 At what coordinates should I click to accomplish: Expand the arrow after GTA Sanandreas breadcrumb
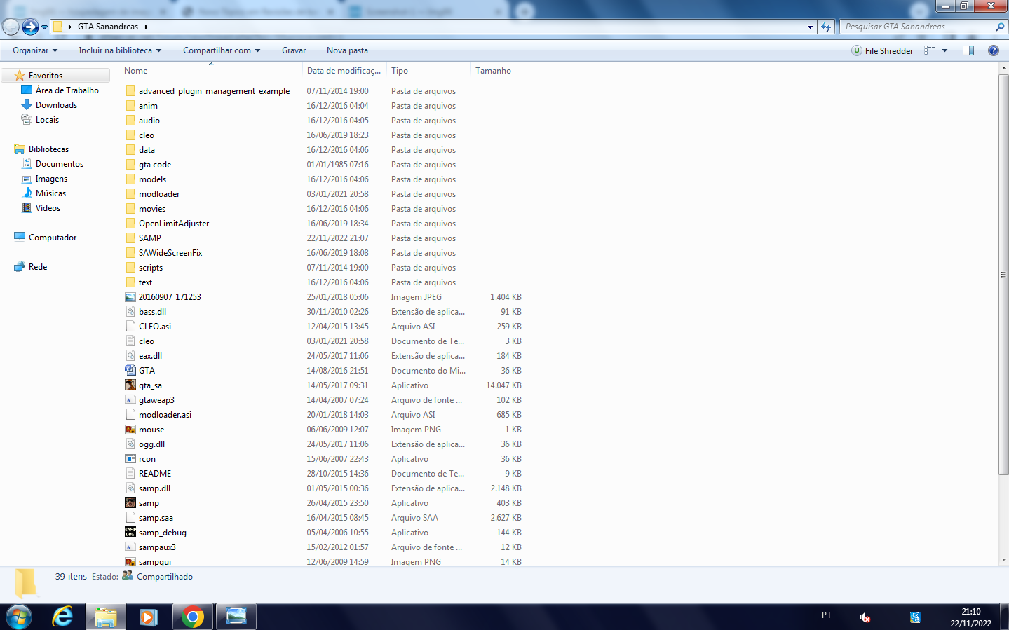pyautogui.click(x=146, y=27)
